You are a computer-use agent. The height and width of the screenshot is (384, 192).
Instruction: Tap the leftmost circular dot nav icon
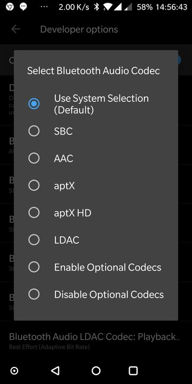click(x=14, y=371)
